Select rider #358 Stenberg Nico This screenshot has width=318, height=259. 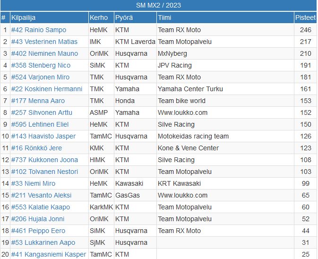[x=41, y=65]
